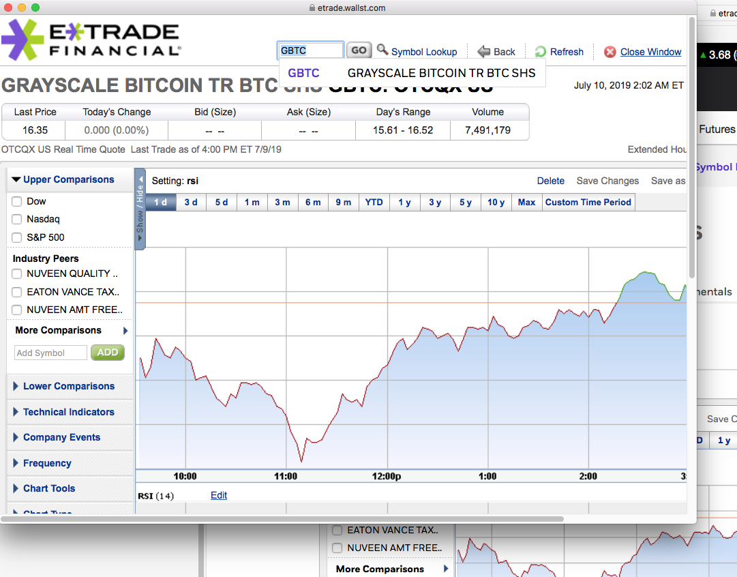This screenshot has width=737, height=577.
Task: Check the Nasdaq comparison box
Action: [x=17, y=220]
